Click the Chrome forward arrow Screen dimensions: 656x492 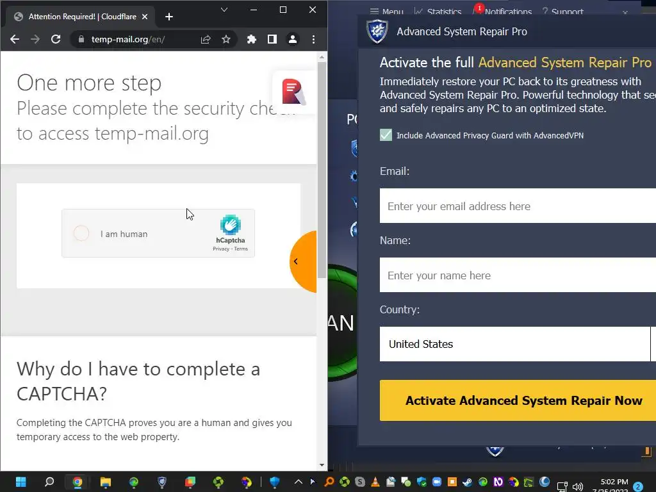point(35,39)
